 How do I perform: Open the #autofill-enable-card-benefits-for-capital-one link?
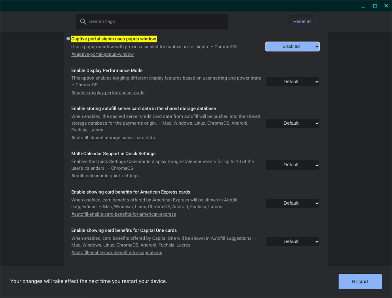coord(117,252)
